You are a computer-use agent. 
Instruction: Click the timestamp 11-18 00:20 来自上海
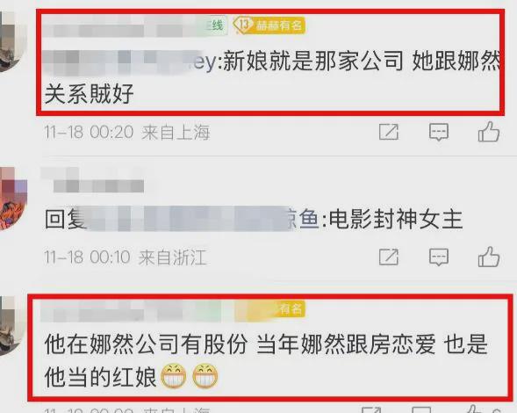[x=127, y=133]
